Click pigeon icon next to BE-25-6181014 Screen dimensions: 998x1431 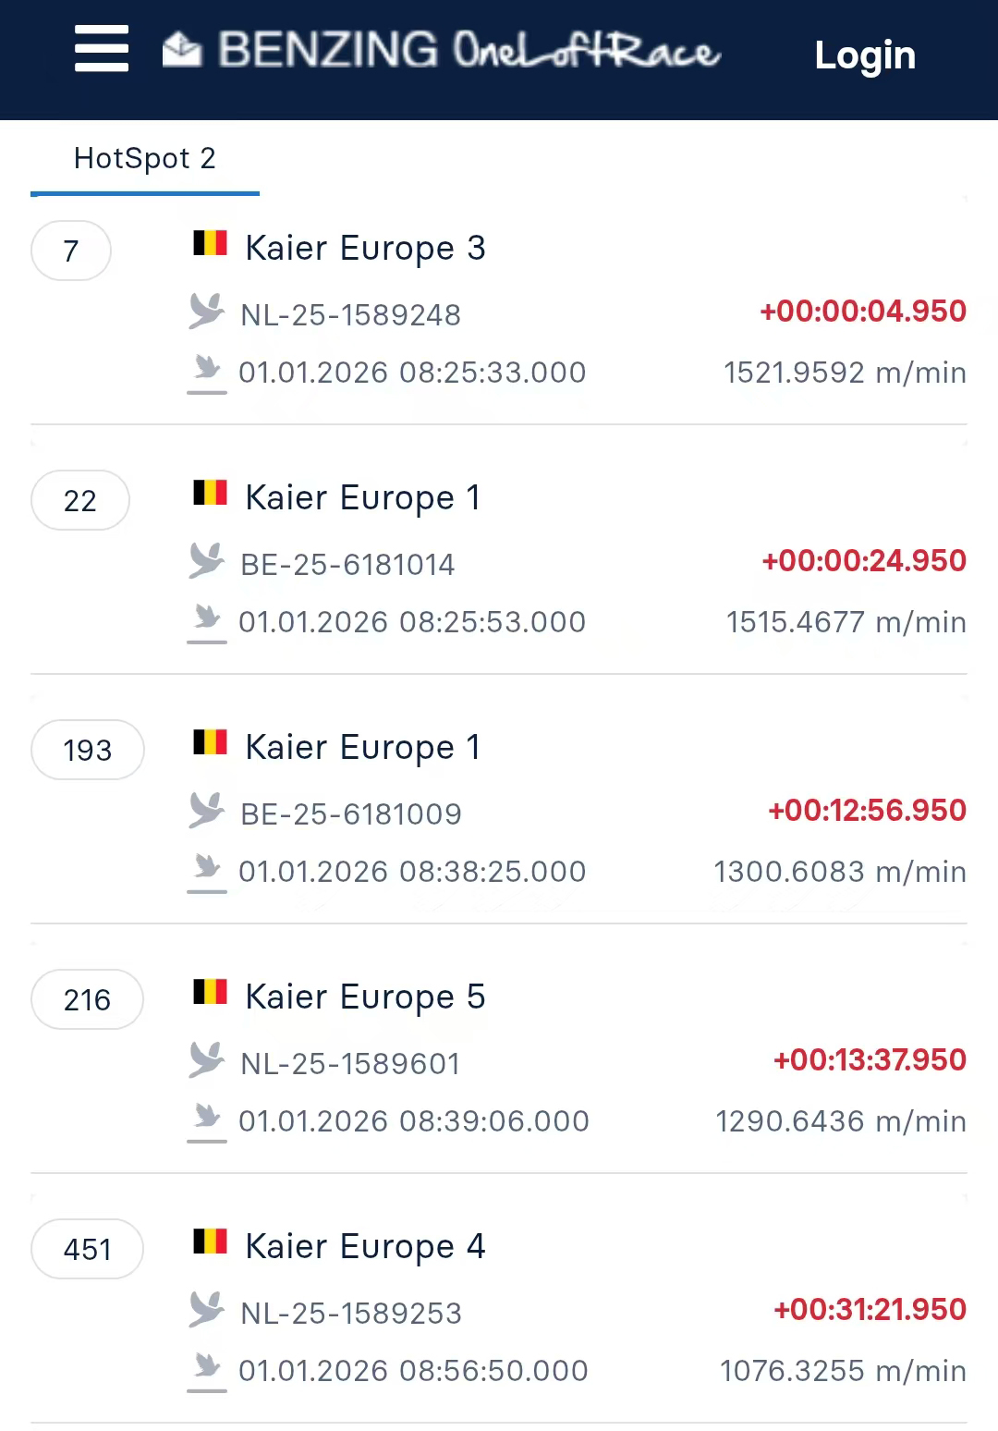pyautogui.click(x=207, y=561)
